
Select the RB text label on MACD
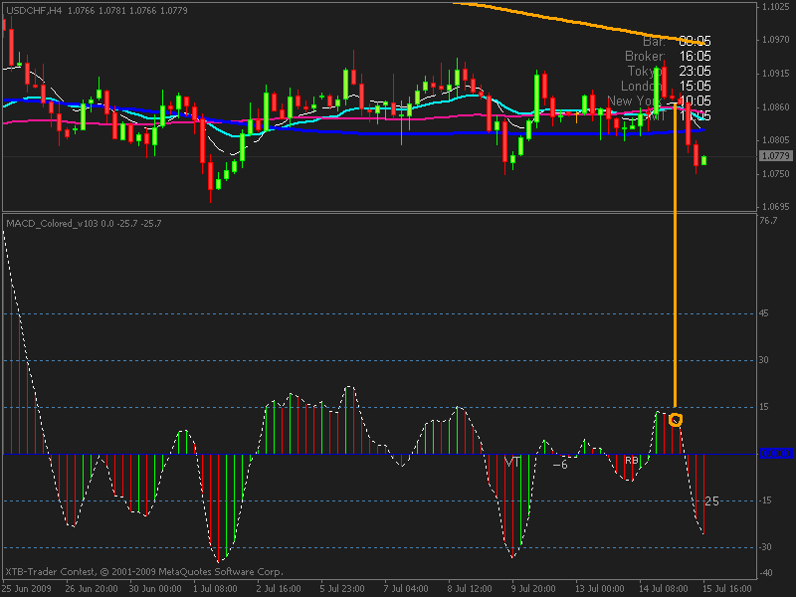[632, 461]
